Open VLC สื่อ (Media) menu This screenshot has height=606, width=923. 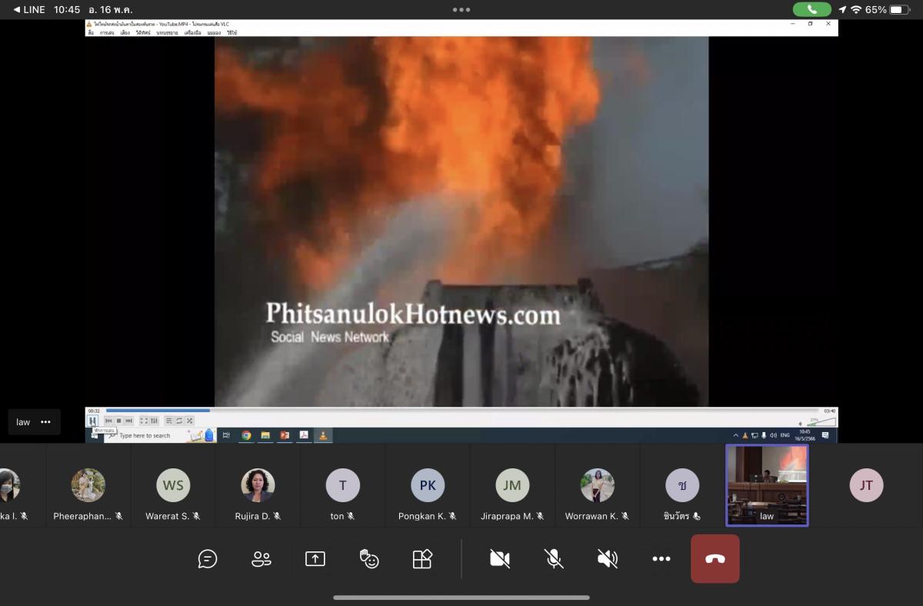point(91,33)
